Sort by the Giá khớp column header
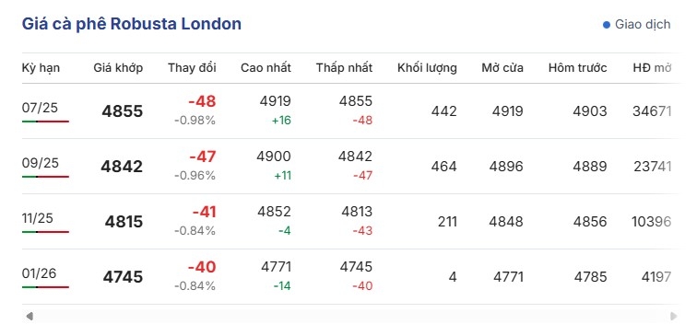The image size is (697, 336). [118, 68]
